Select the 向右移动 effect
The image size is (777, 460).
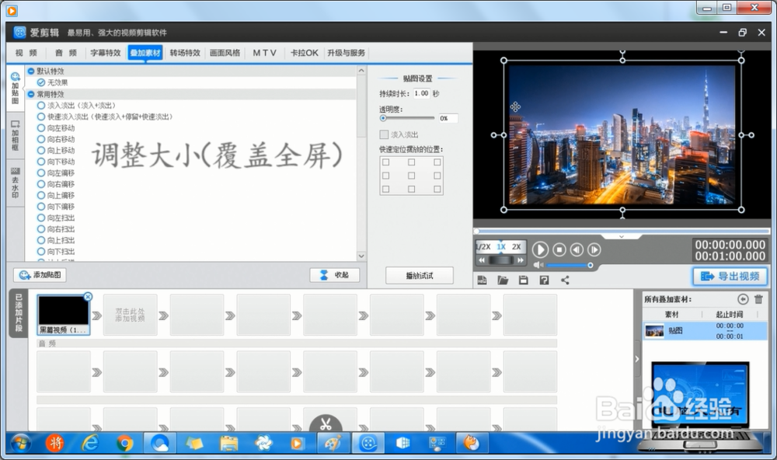click(x=56, y=139)
